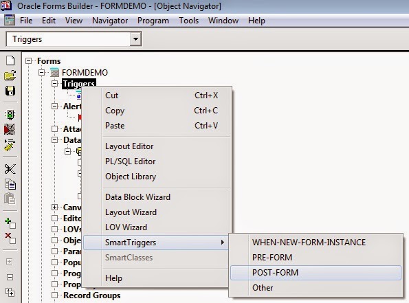Open the File menu
409x303 pixels.
tap(26, 21)
